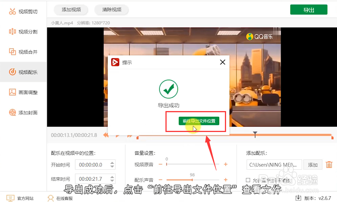Select the 视频配乐 (video music) section
The image size is (337, 202).
pyautogui.click(x=23, y=72)
